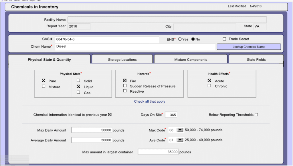Uncheck the Liquid checkbox
The width and height of the screenshot is (293, 166).
(x=78, y=87)
